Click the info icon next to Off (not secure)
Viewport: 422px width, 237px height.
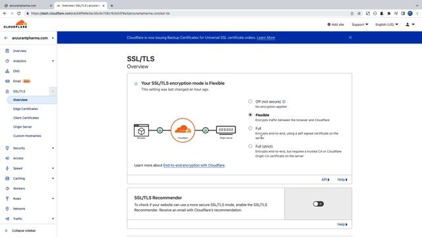coord(284,101)
